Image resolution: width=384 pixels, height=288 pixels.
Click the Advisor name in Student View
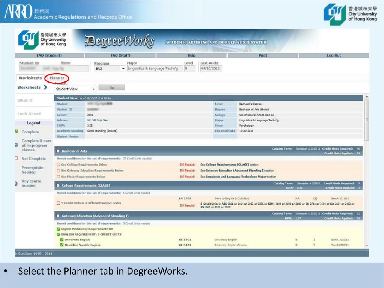(x=97, y=120)
